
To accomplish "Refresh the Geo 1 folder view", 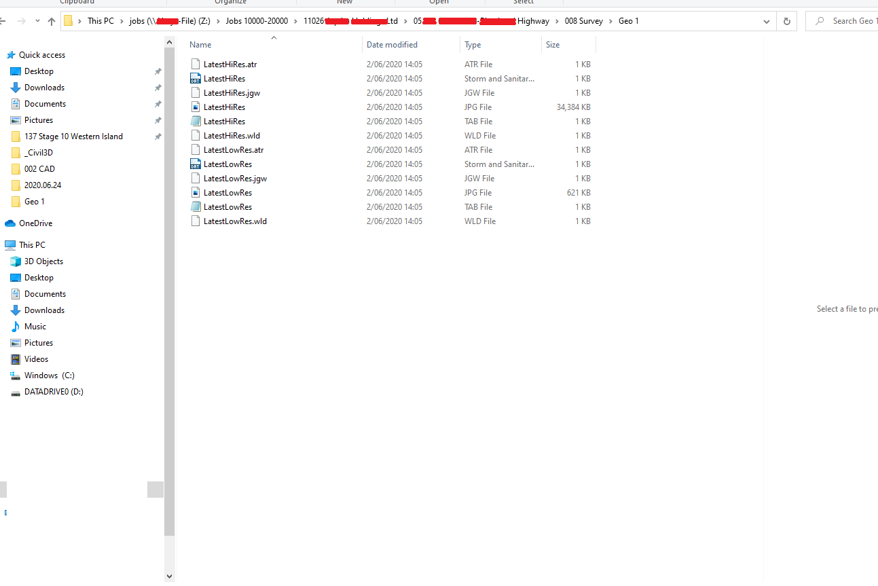I will click(786, 21).
